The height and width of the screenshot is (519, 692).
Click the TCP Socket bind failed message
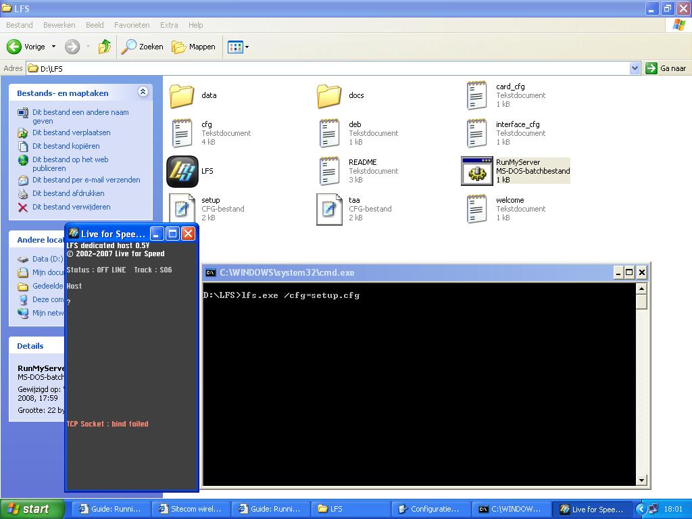(107, 424)
